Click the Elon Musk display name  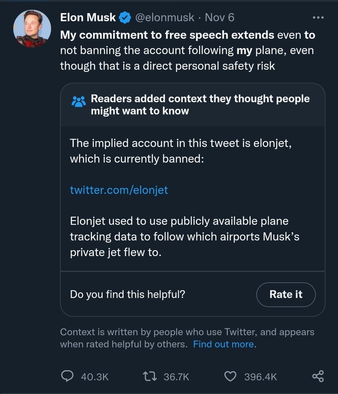click(88, 17)
